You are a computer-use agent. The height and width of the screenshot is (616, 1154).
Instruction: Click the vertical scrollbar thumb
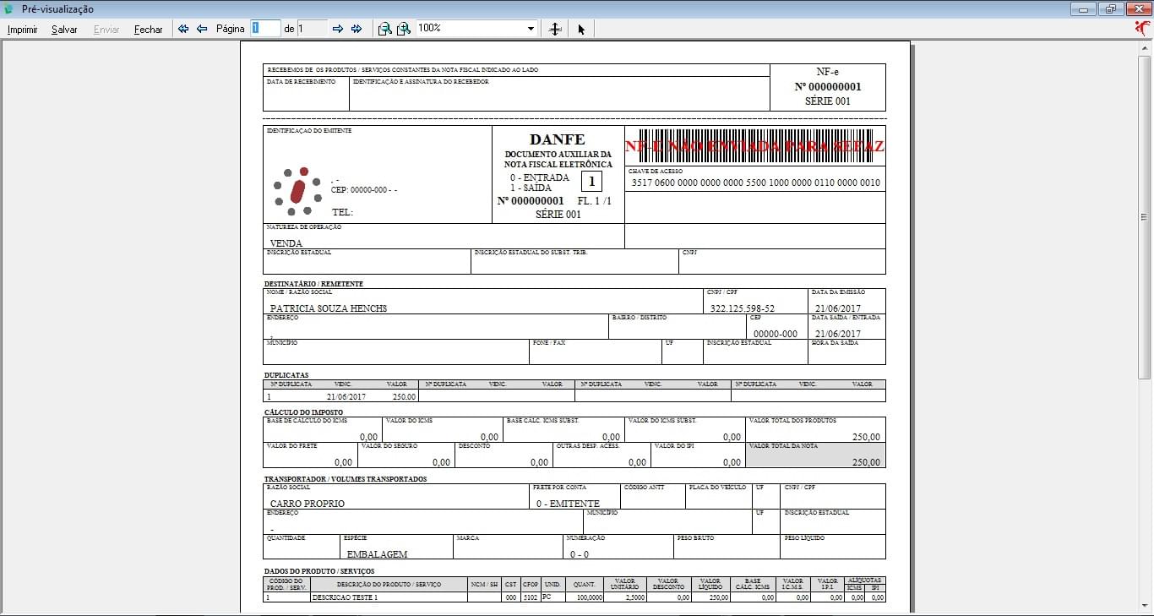point(1145,216)
